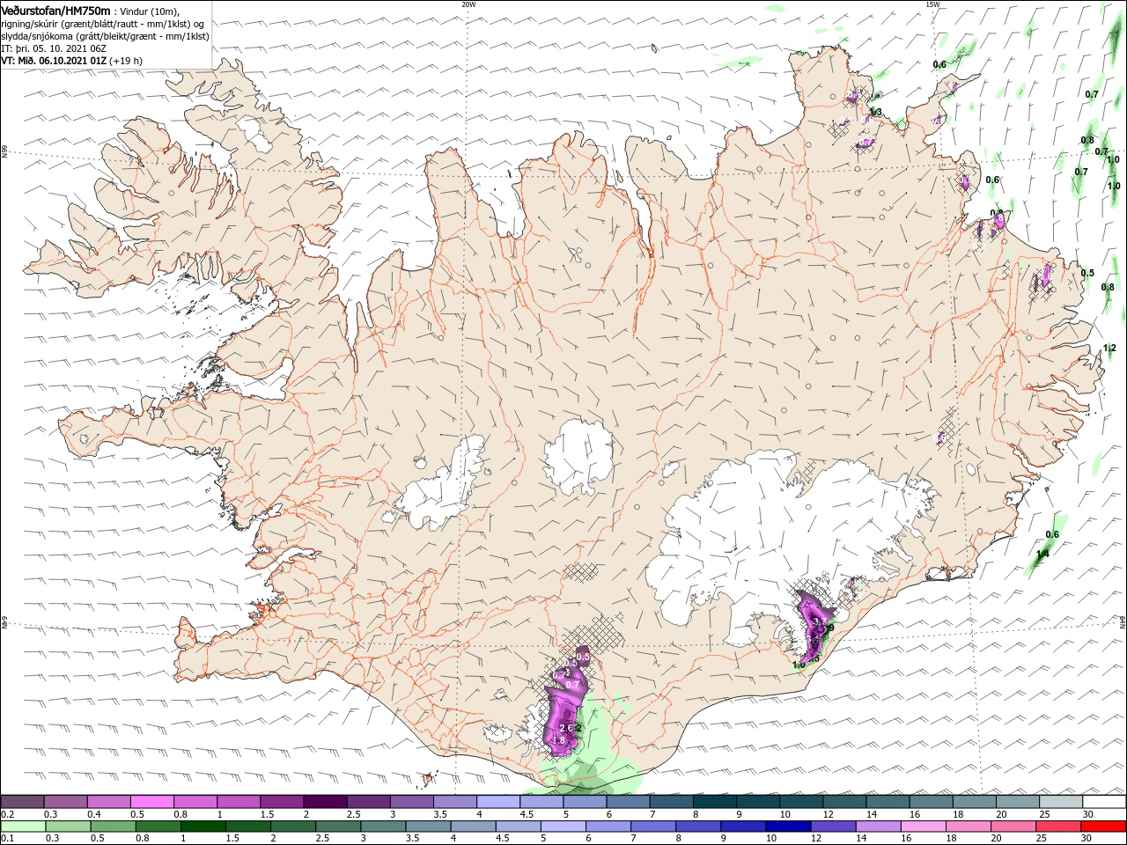Click the '1.2' value off the east coast
Image resolution: width=1127 pixels, height=845 pixels.
pyautogui.click(x=1109, y=349)
